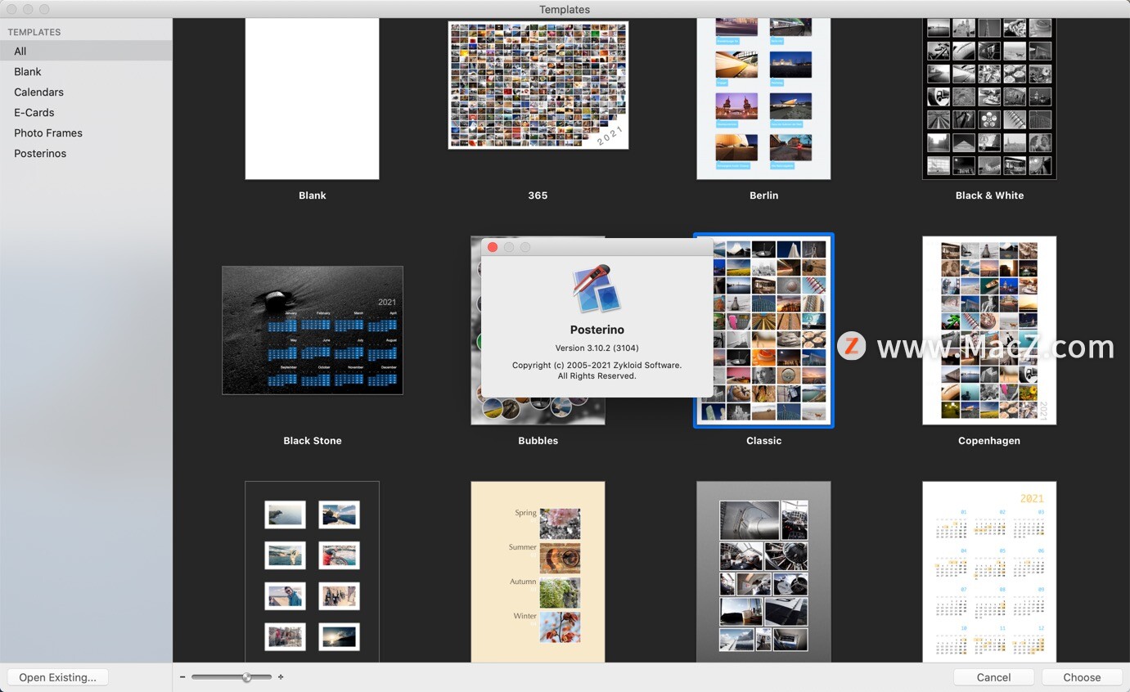Select the Copenhagen template thumbnail
1130x692 pixels.
(989, 330)
